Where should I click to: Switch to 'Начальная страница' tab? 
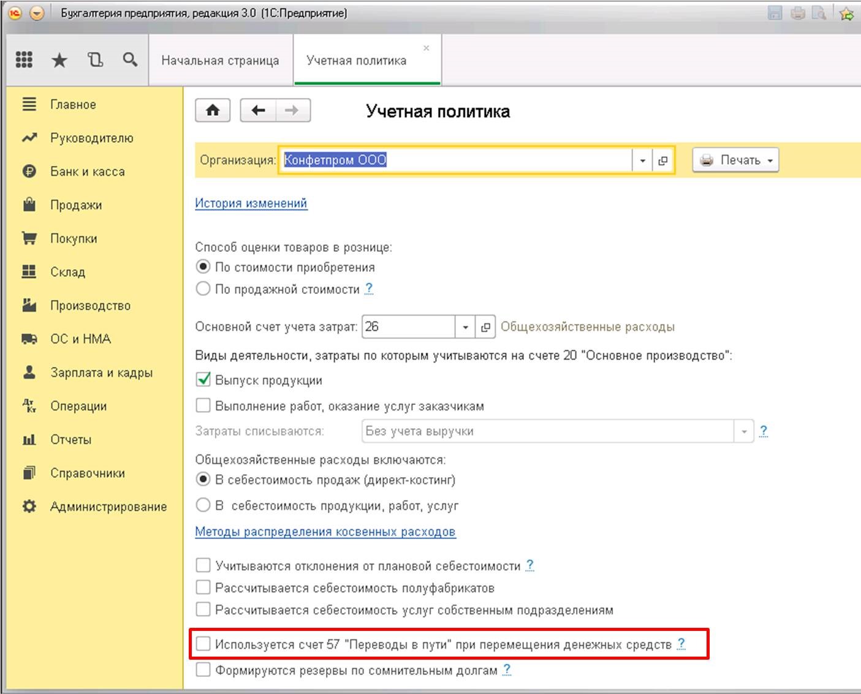tap(220, 61)
